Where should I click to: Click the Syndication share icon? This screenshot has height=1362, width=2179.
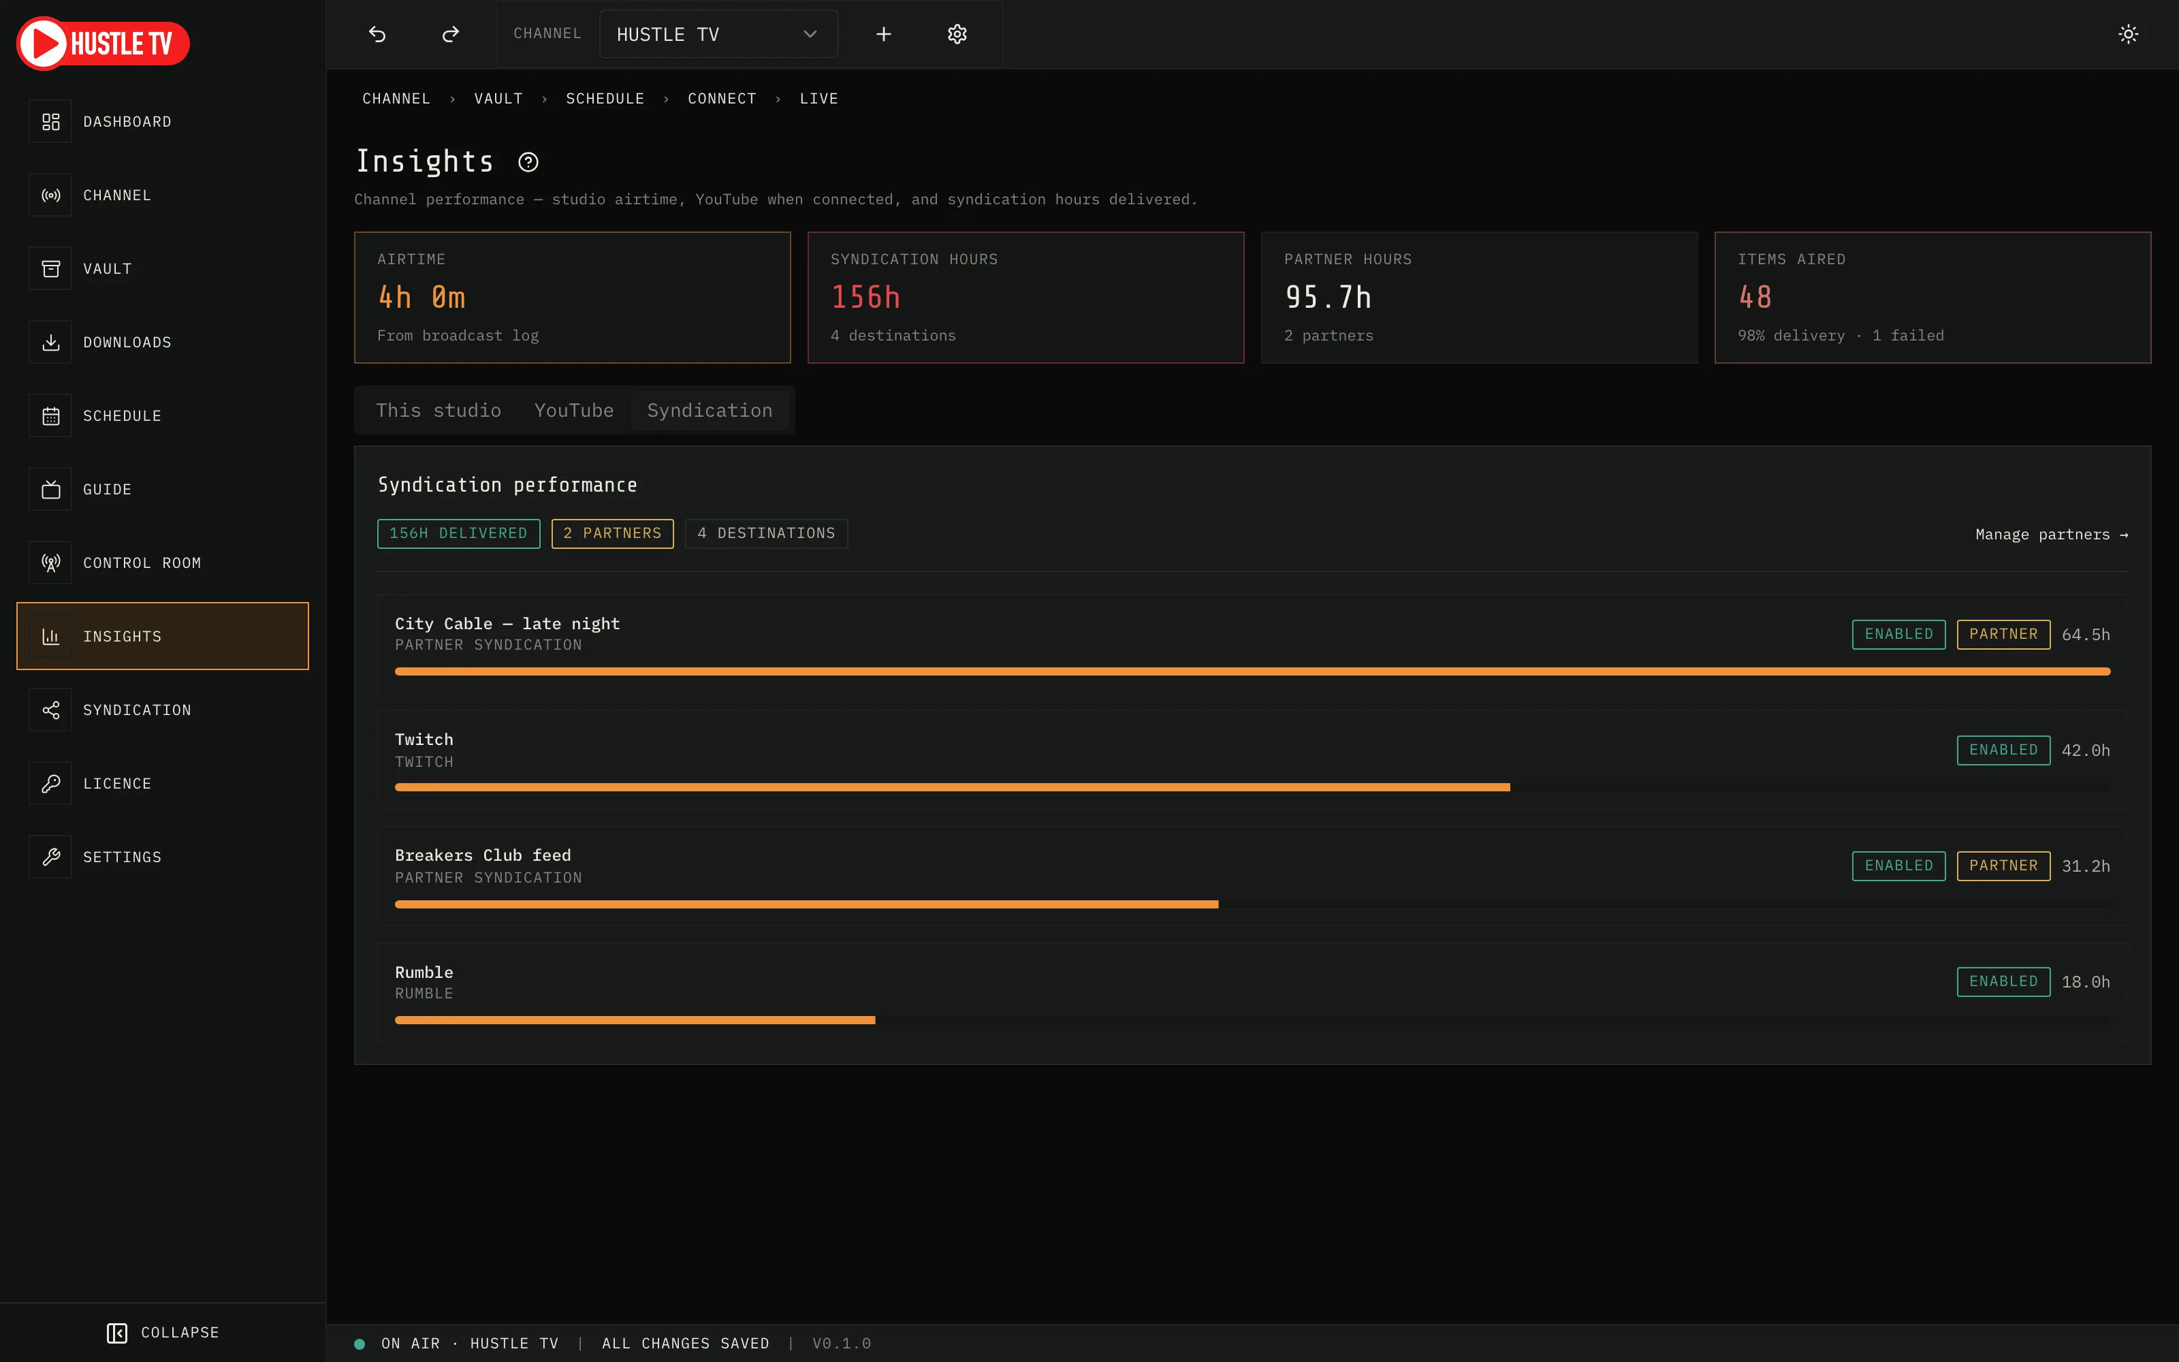coord(50,710)
